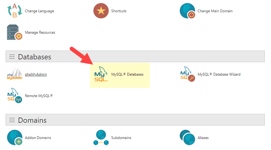The image size is (271, 150).
Task: Click the Change Language text link
Action: click(x=39, y=11)
